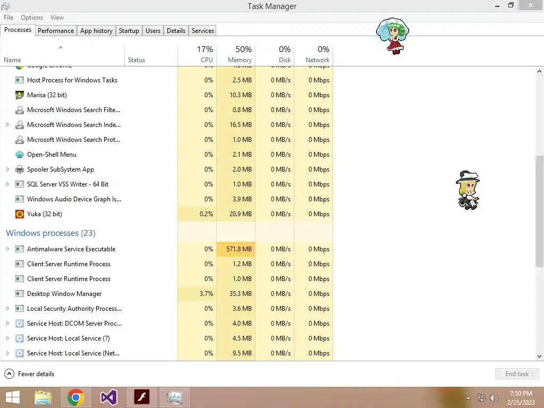Click the Antimalware Service Executable icon
The height and width of the screenshot is (408, 544).
tap(20, 249)
